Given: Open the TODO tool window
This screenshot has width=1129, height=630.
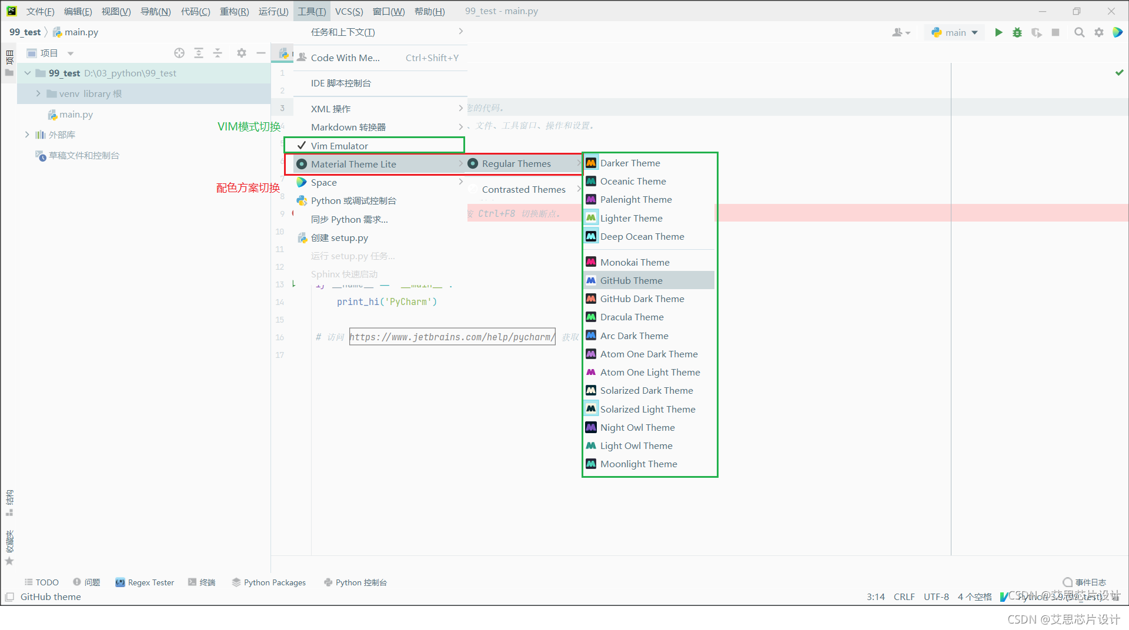Looking at the screenshot, I should (41, 582).
